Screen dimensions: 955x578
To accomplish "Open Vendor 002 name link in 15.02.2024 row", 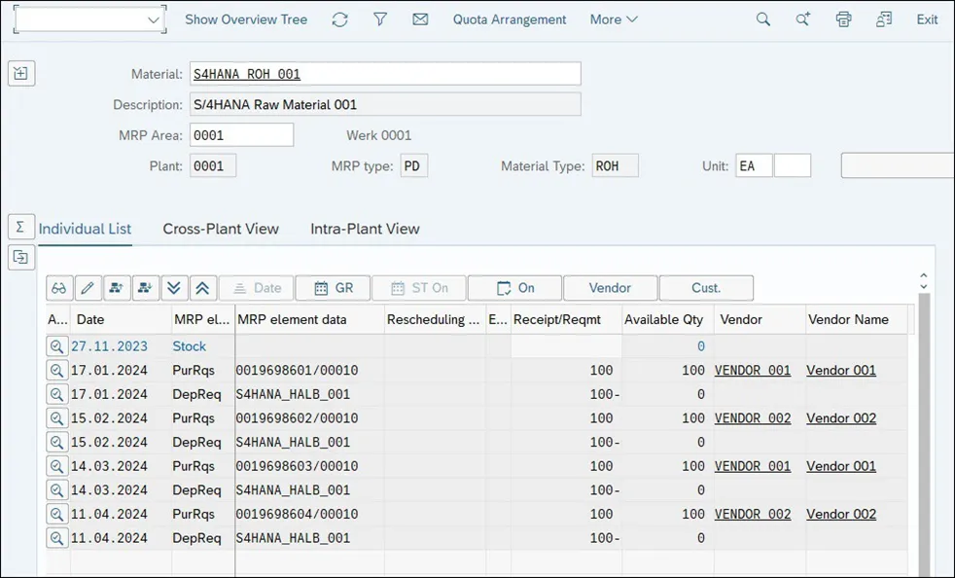I will click(841, 418).
